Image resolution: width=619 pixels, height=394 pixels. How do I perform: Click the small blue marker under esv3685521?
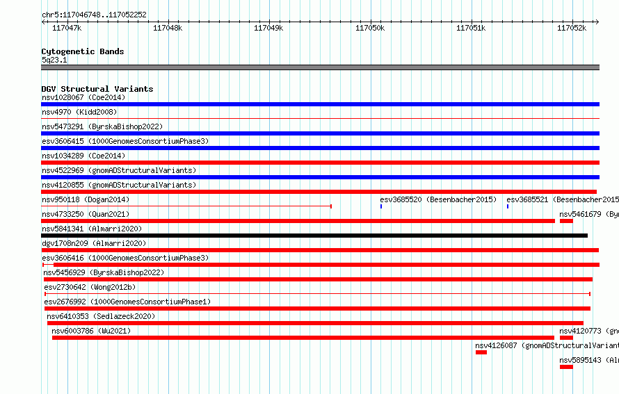508,206
